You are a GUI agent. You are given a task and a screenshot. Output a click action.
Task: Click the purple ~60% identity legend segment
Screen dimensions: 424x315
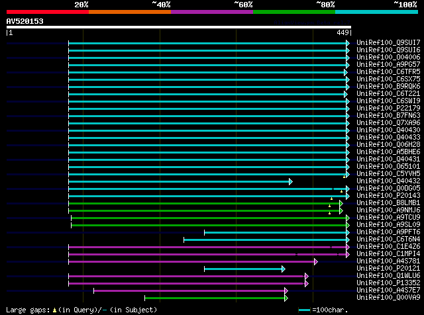coord(212,12)
